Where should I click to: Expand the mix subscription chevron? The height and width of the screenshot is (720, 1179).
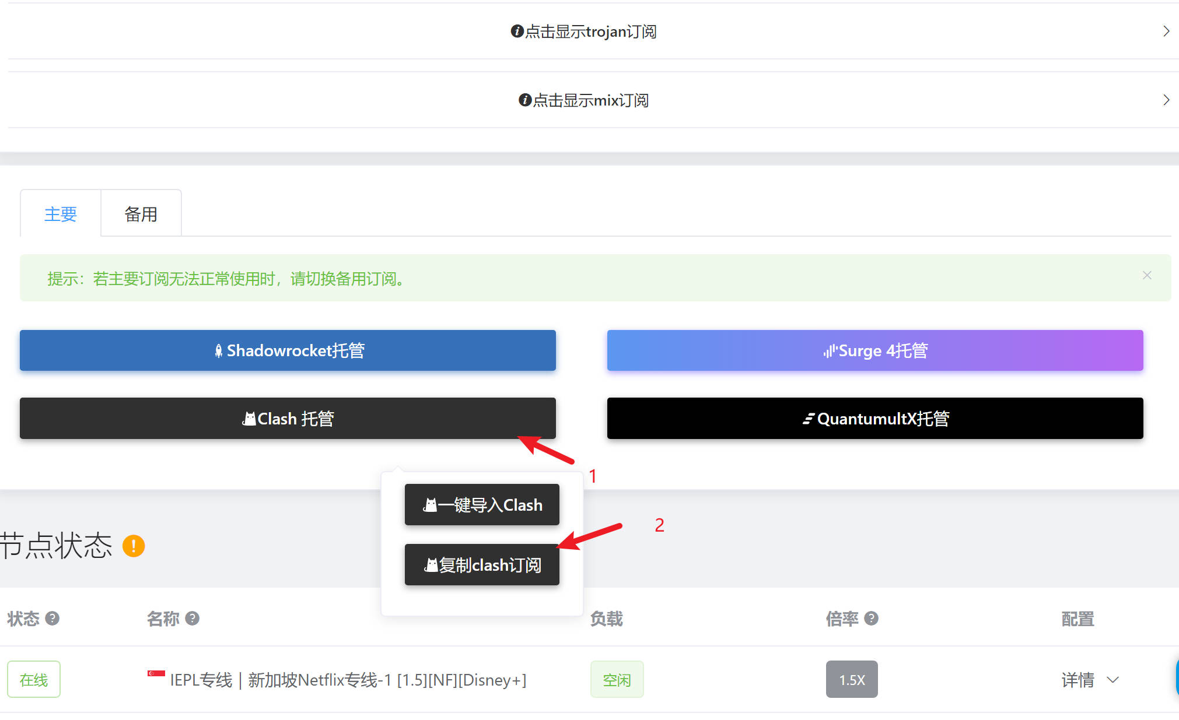point(1166,100)
